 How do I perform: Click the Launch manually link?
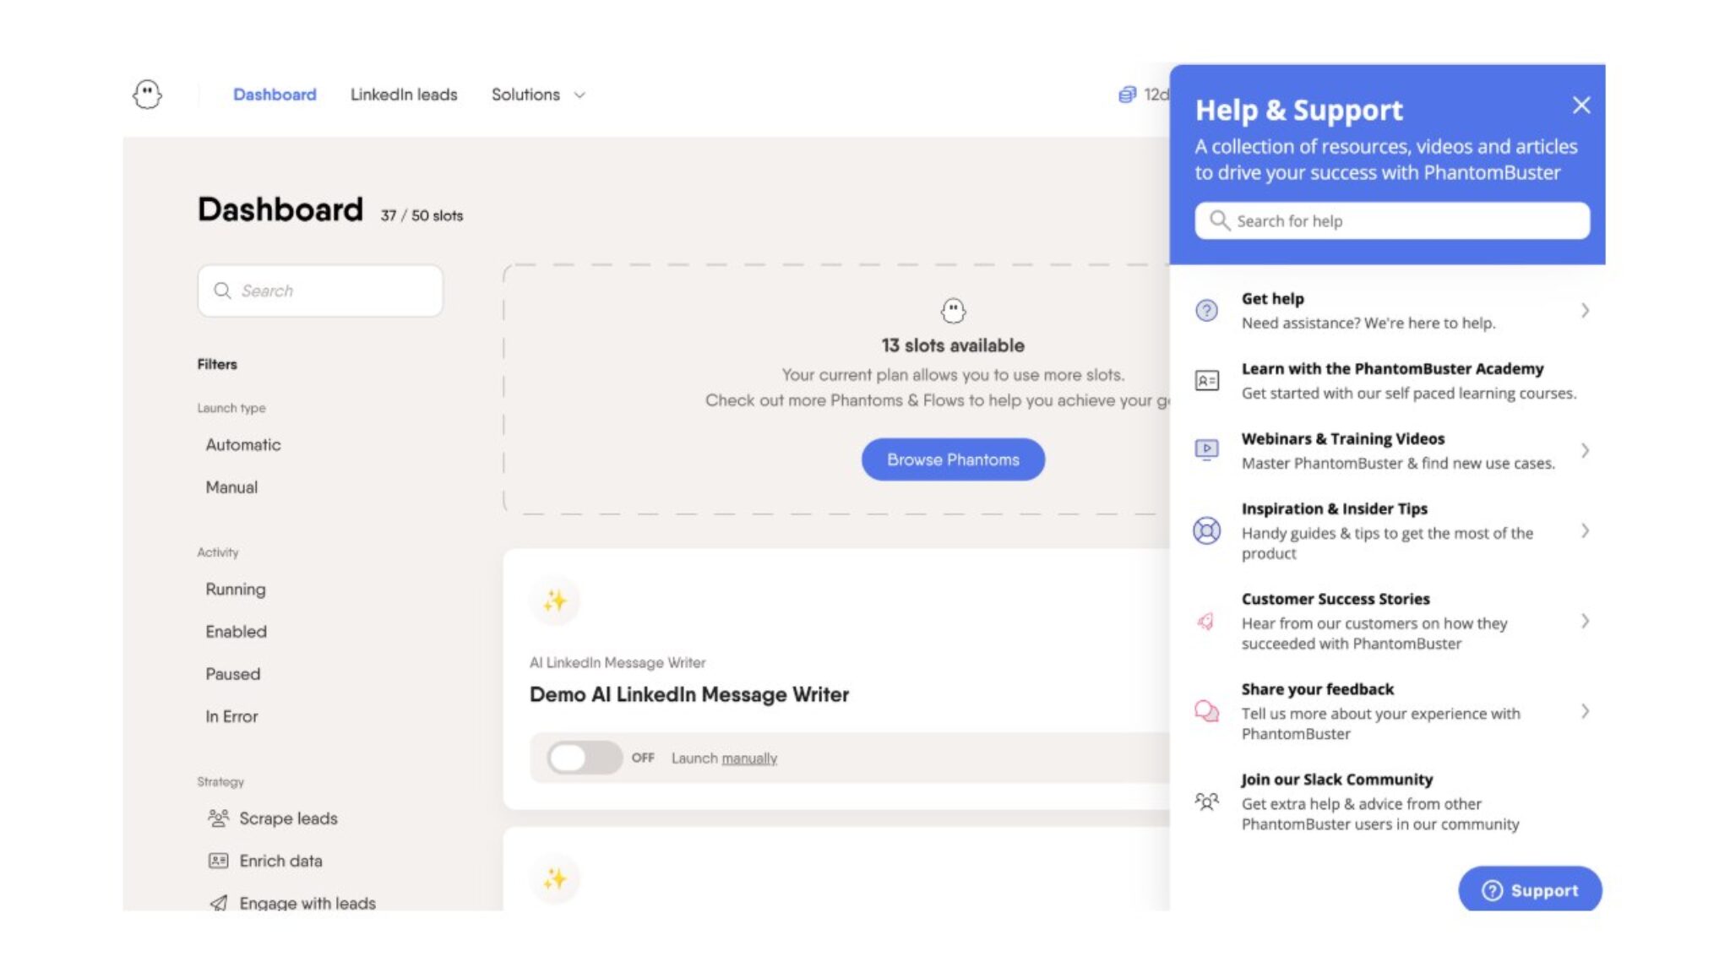tap(749, 758)
